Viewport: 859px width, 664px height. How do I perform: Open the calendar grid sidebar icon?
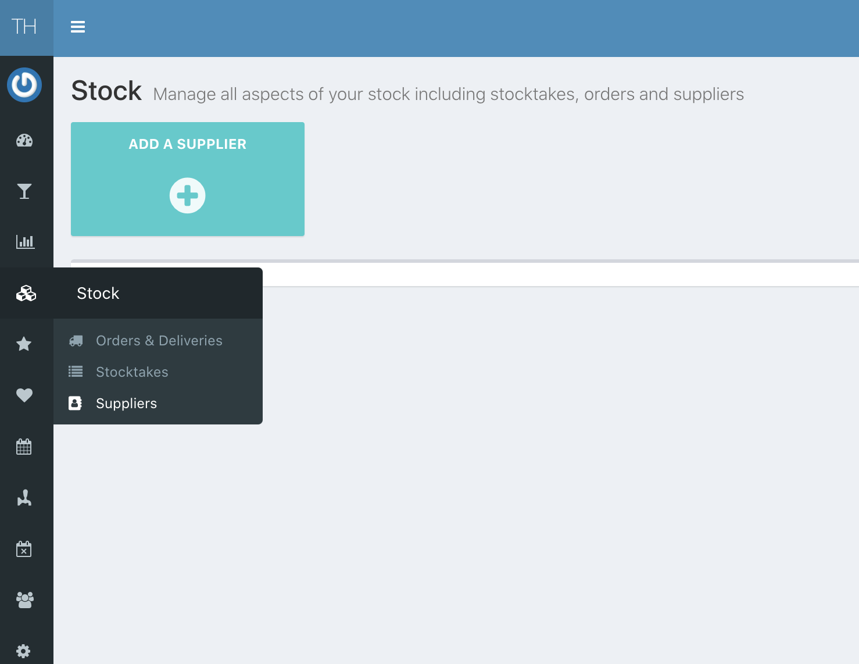24,447
